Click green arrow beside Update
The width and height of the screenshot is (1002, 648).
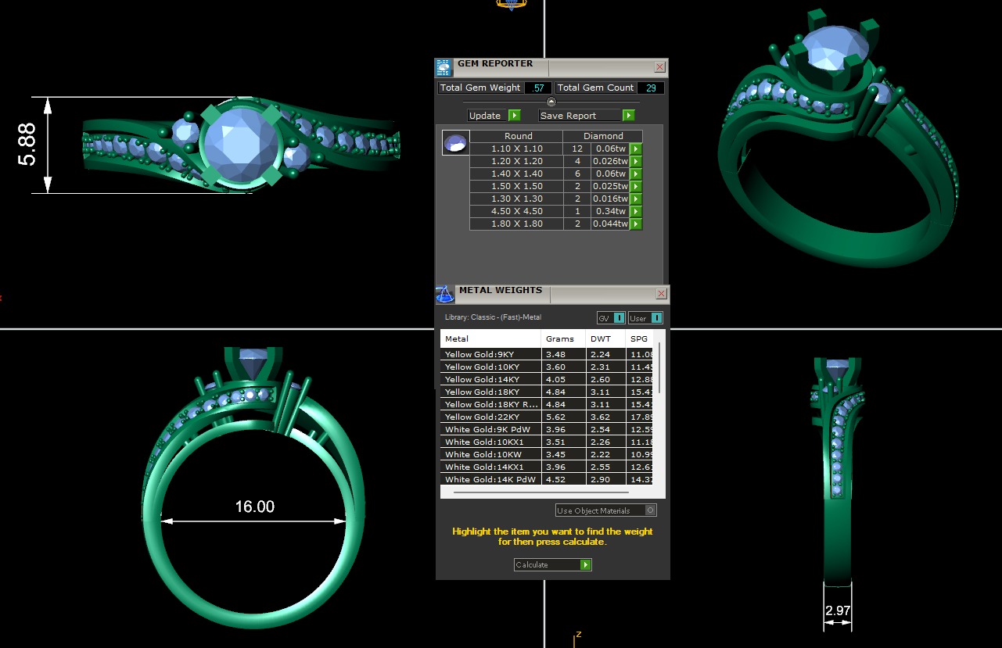[x=515, y=116]
